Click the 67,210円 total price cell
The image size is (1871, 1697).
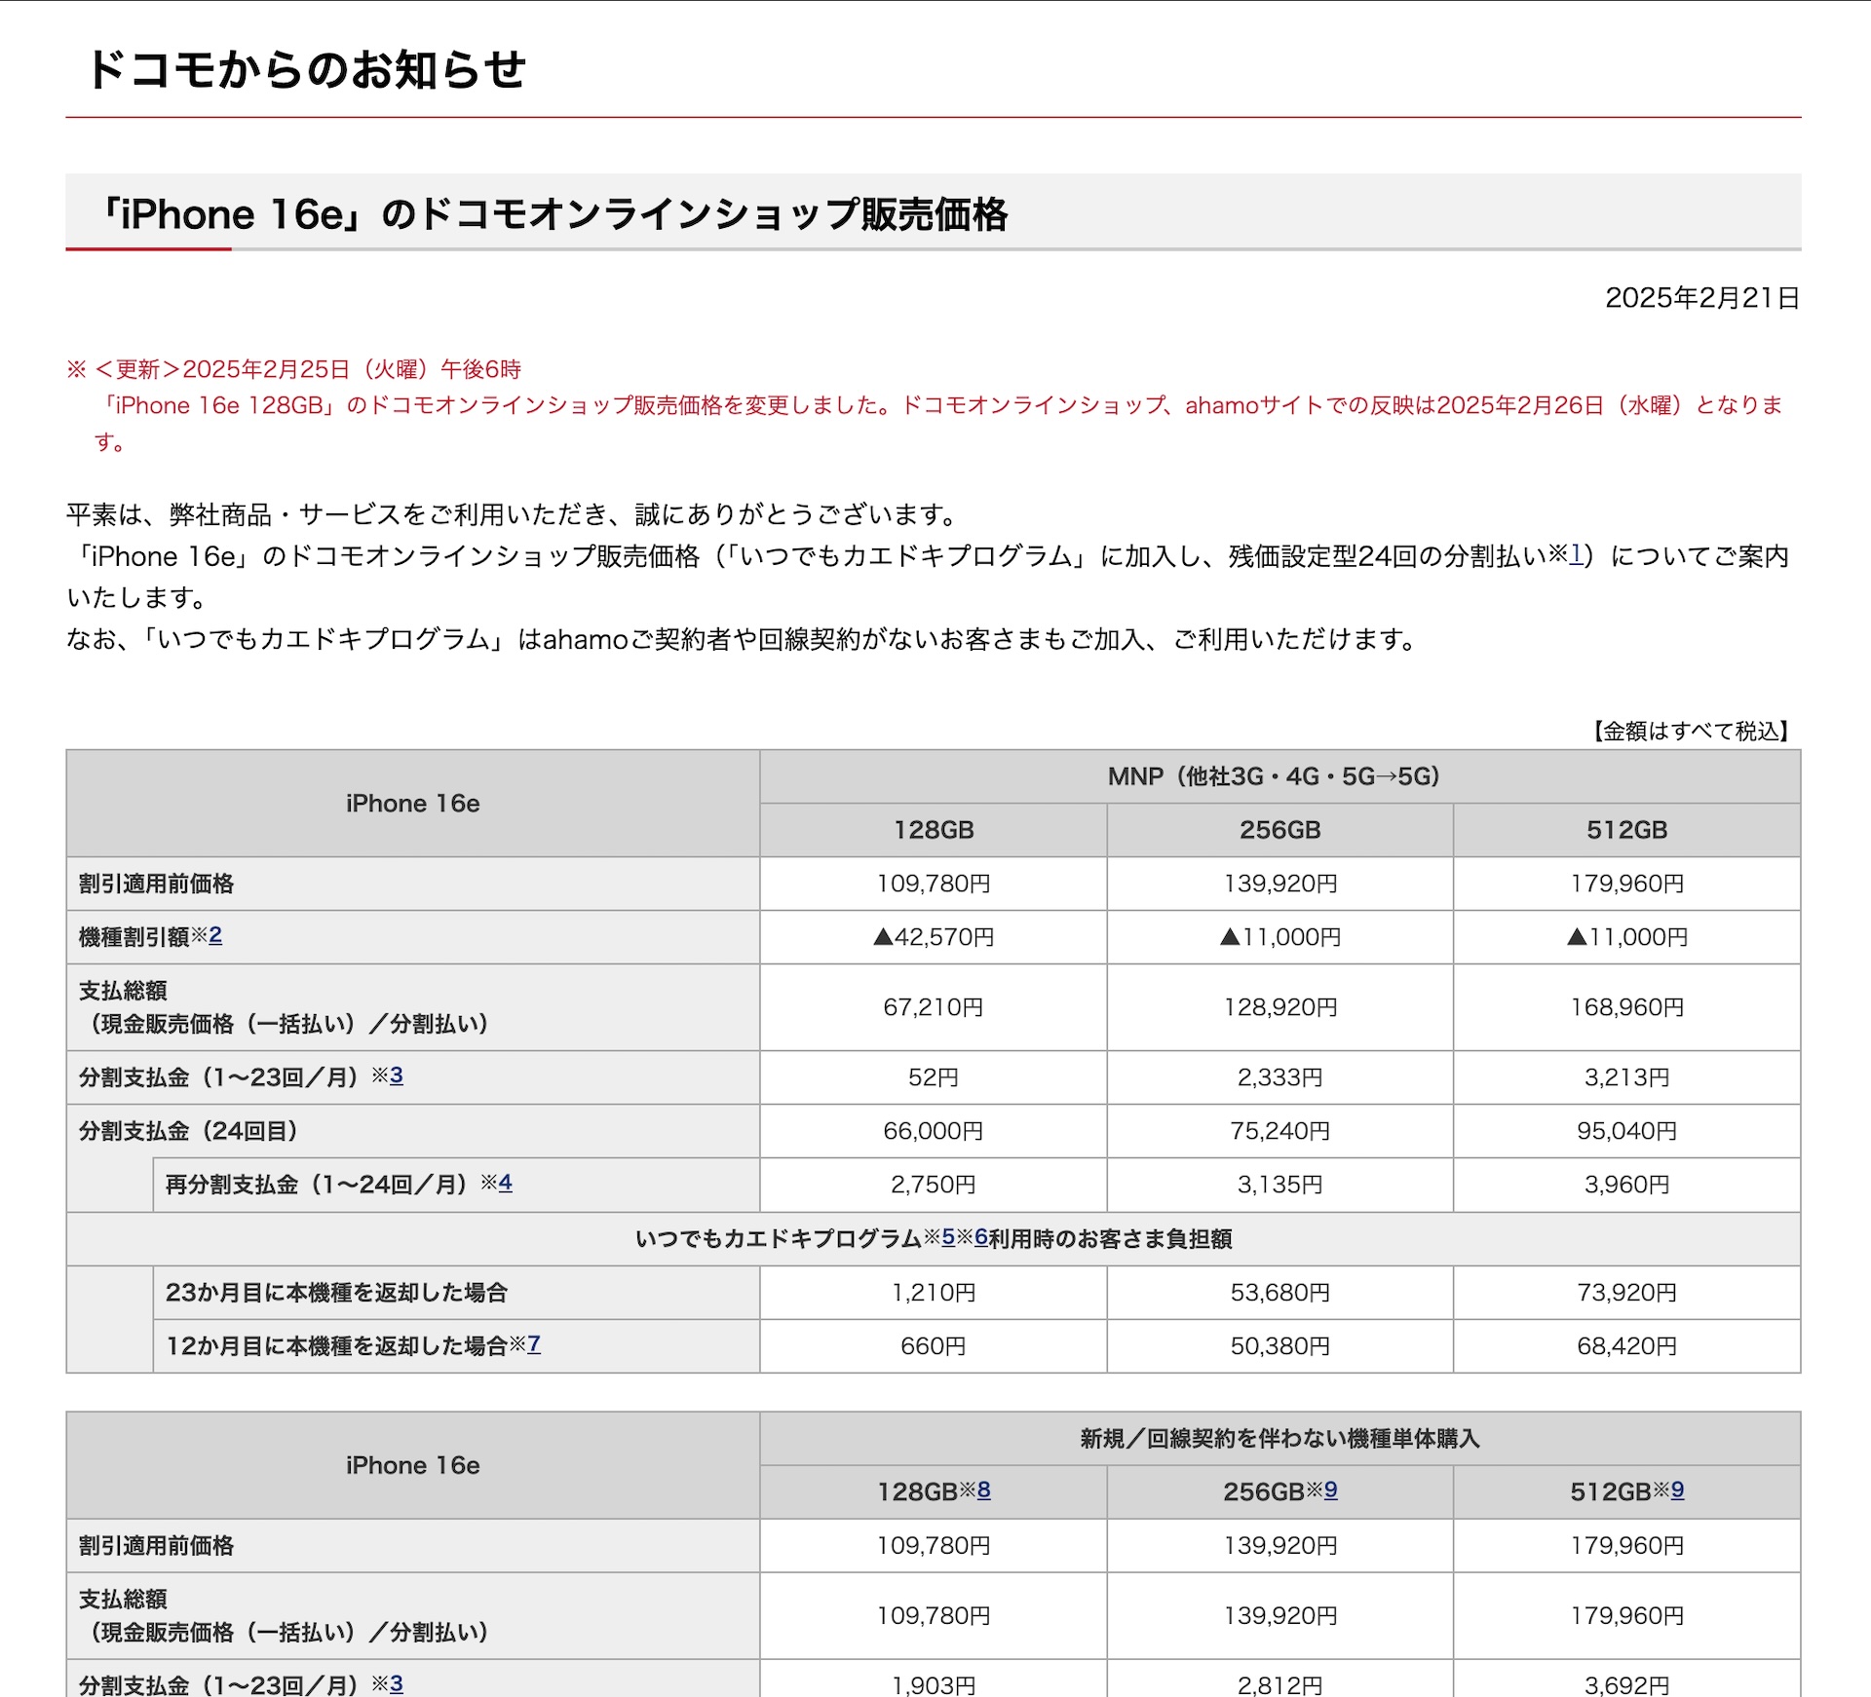click(933, 1007)
